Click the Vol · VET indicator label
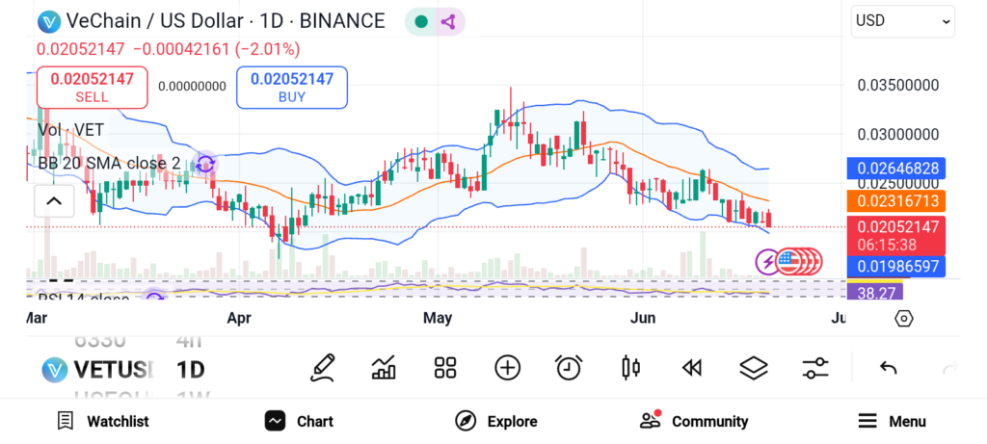 click(70, 130)
